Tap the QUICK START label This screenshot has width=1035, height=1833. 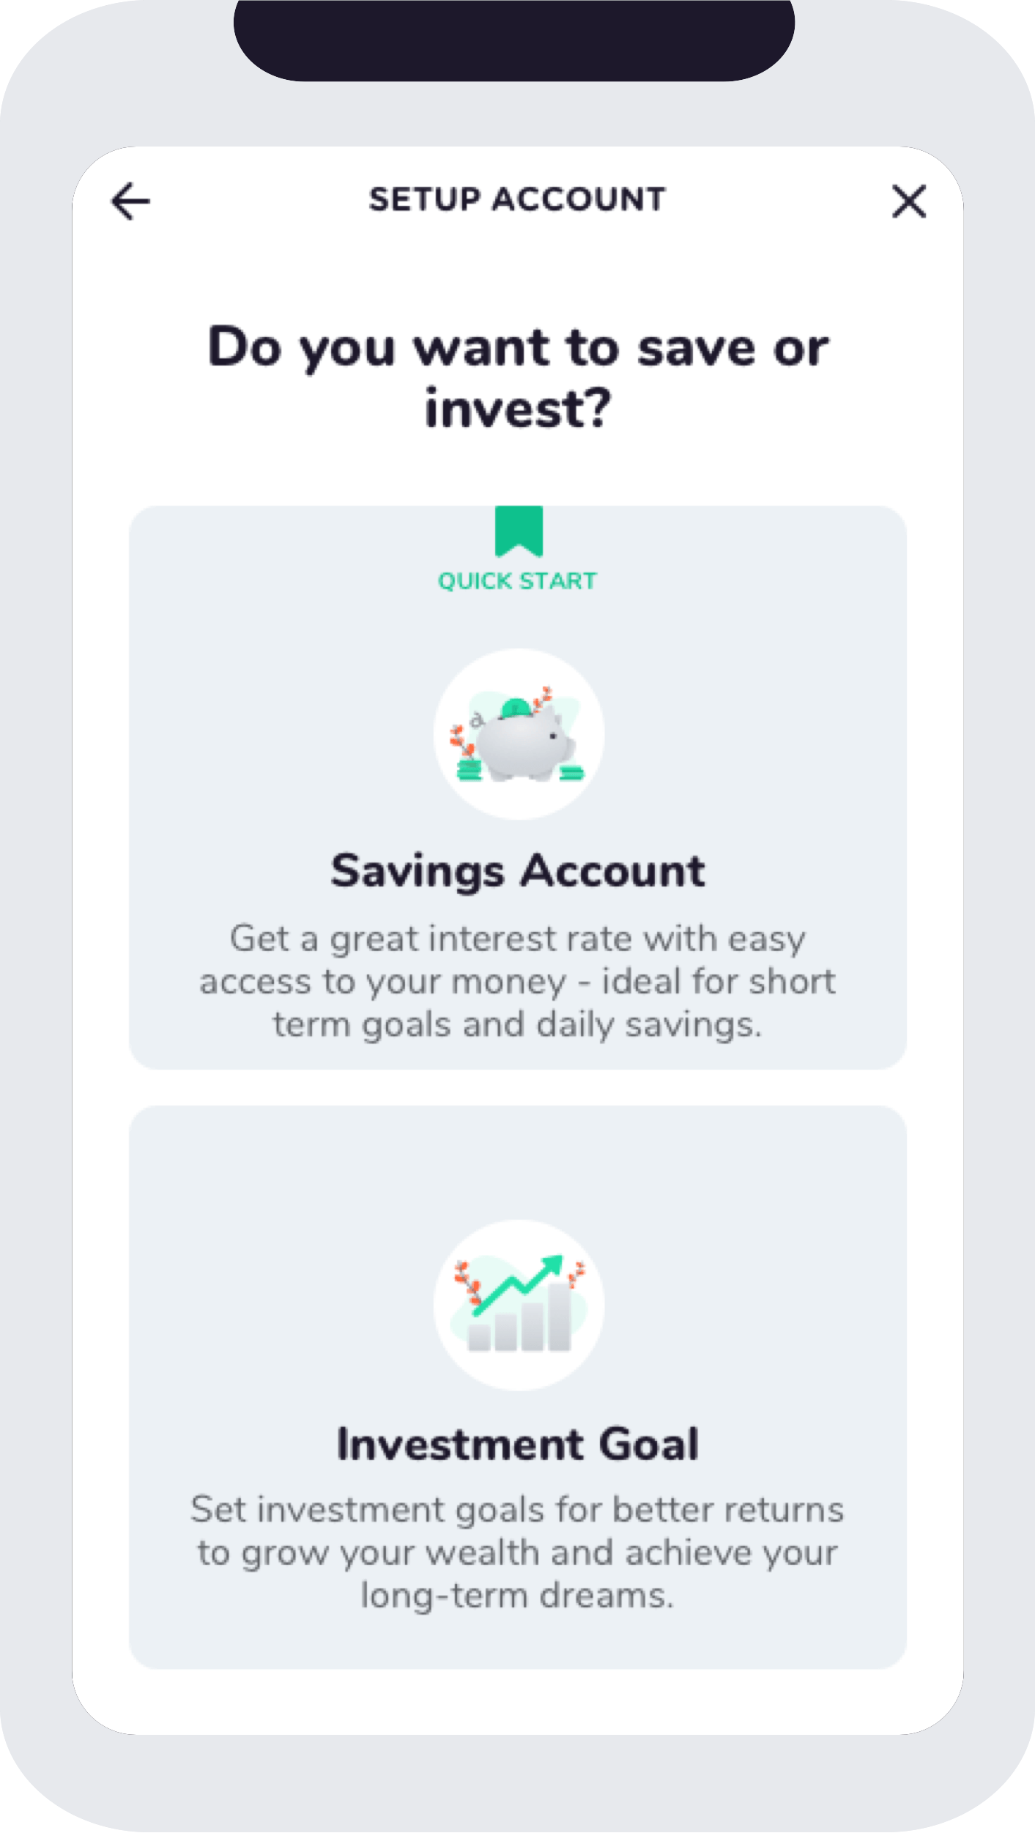pos(517,581)
